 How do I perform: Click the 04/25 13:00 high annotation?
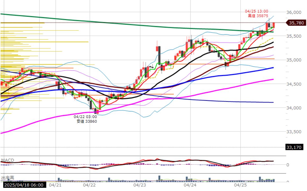pos(256,11)
